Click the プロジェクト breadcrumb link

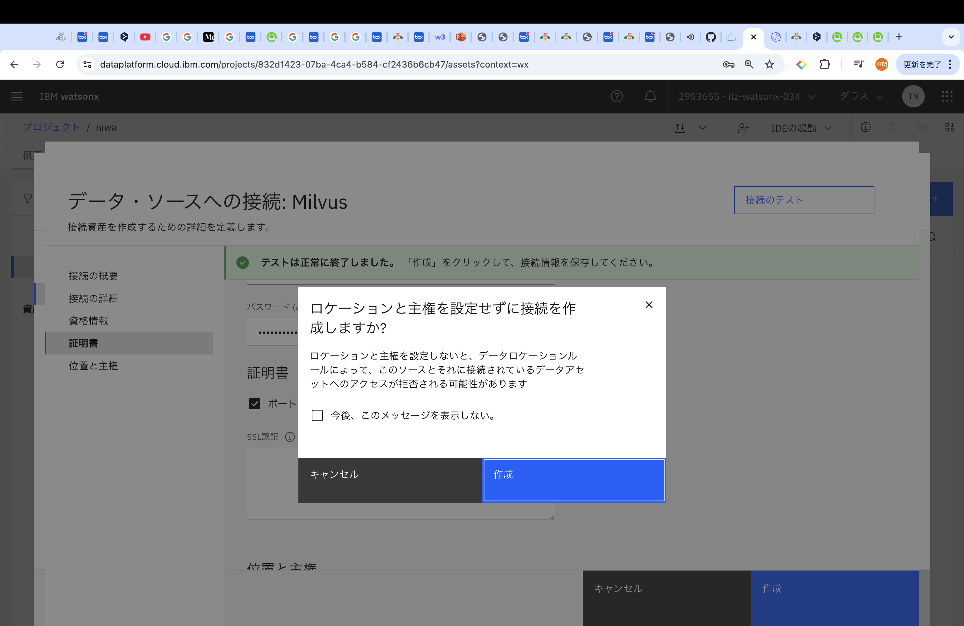[x=51, y=127]
